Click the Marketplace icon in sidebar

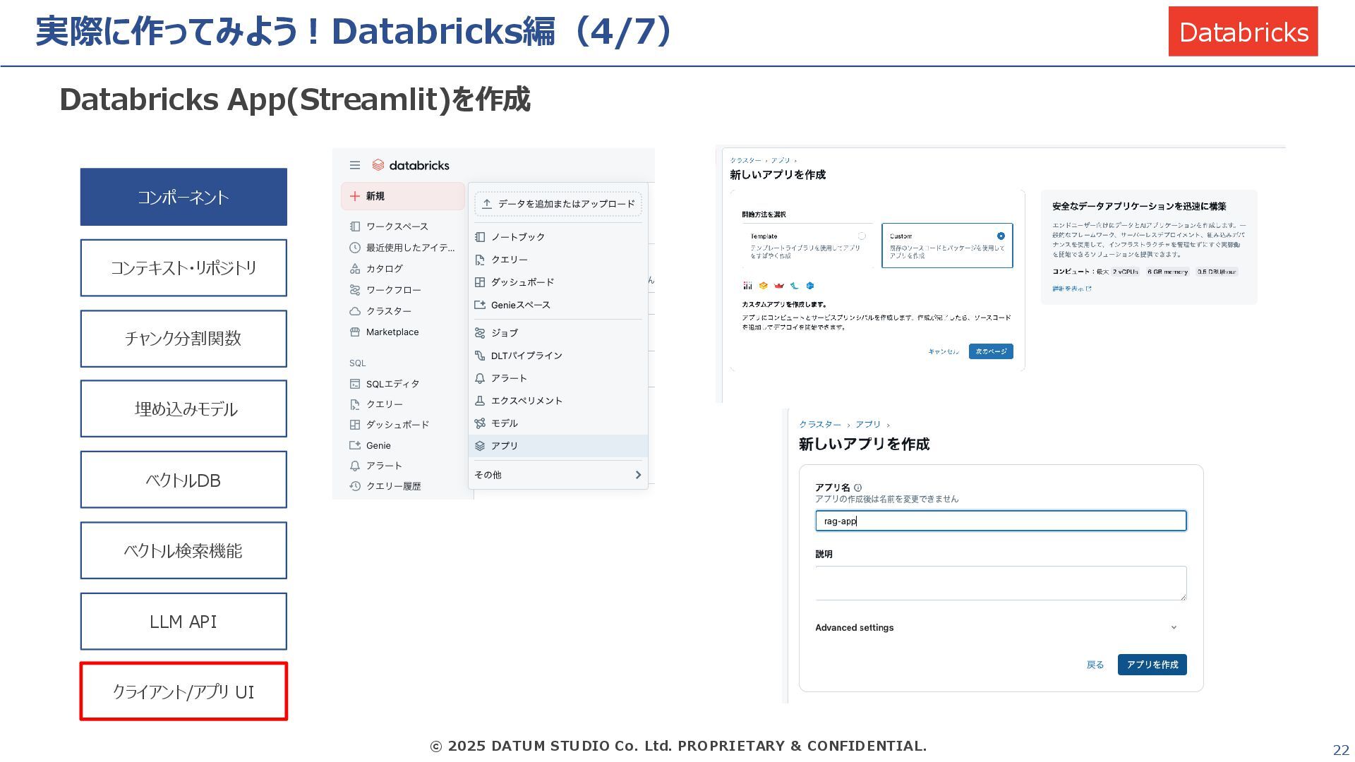355,332
